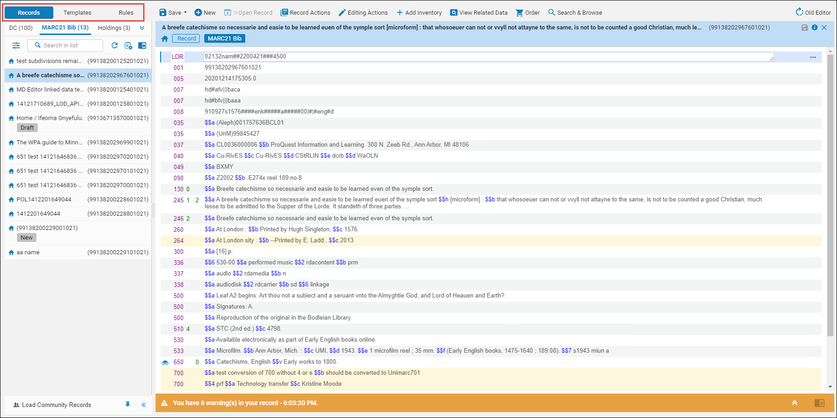
Task: Toggle side panel icon in warnings bar
Action: pos(819,403)
